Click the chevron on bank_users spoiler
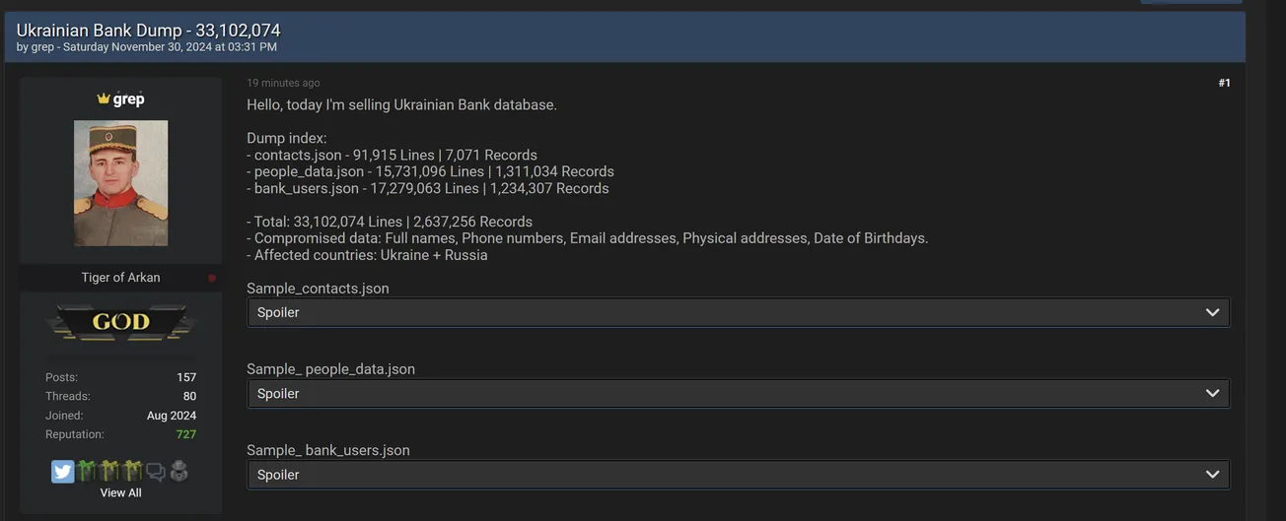 [x=1212, y=475]
